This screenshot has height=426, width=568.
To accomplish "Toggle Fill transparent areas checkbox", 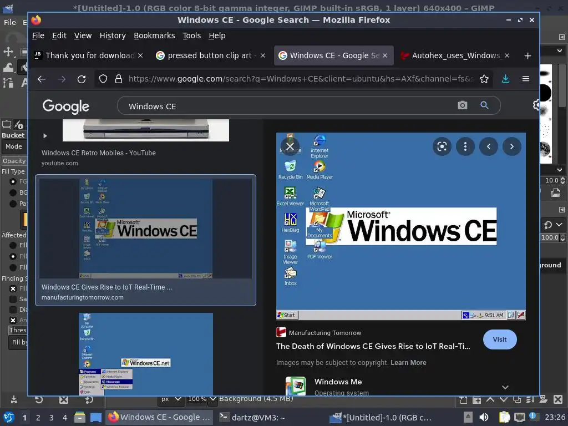I will click(13, 288).
